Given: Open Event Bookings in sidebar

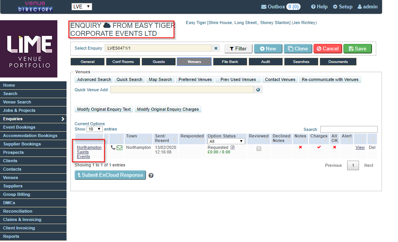Looking at the screenshot, I should pos(33,127).
